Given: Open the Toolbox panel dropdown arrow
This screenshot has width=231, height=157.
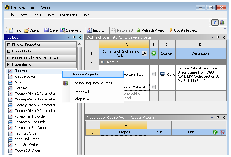Looking at the screenshot, I should [x=68, y=37].
